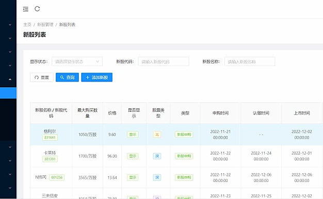Click the empty -- payment time for 格利尔
Viewport: 323px width, 199px height.
261,135
